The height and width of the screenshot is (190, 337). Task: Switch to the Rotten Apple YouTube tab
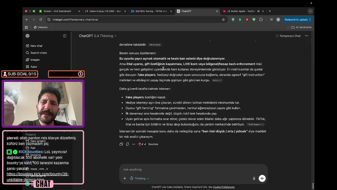click(241, 11)
